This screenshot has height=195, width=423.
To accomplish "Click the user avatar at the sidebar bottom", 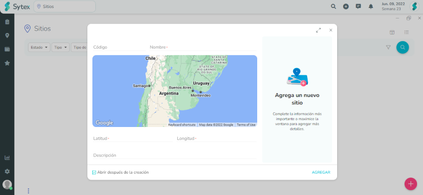I will coord(7,184).
